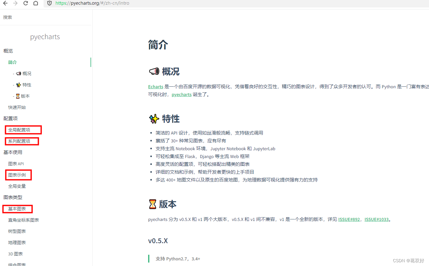Click the bullet about 30+ 种常见图表
Screen dimensions: 429x266
point(191,141)
